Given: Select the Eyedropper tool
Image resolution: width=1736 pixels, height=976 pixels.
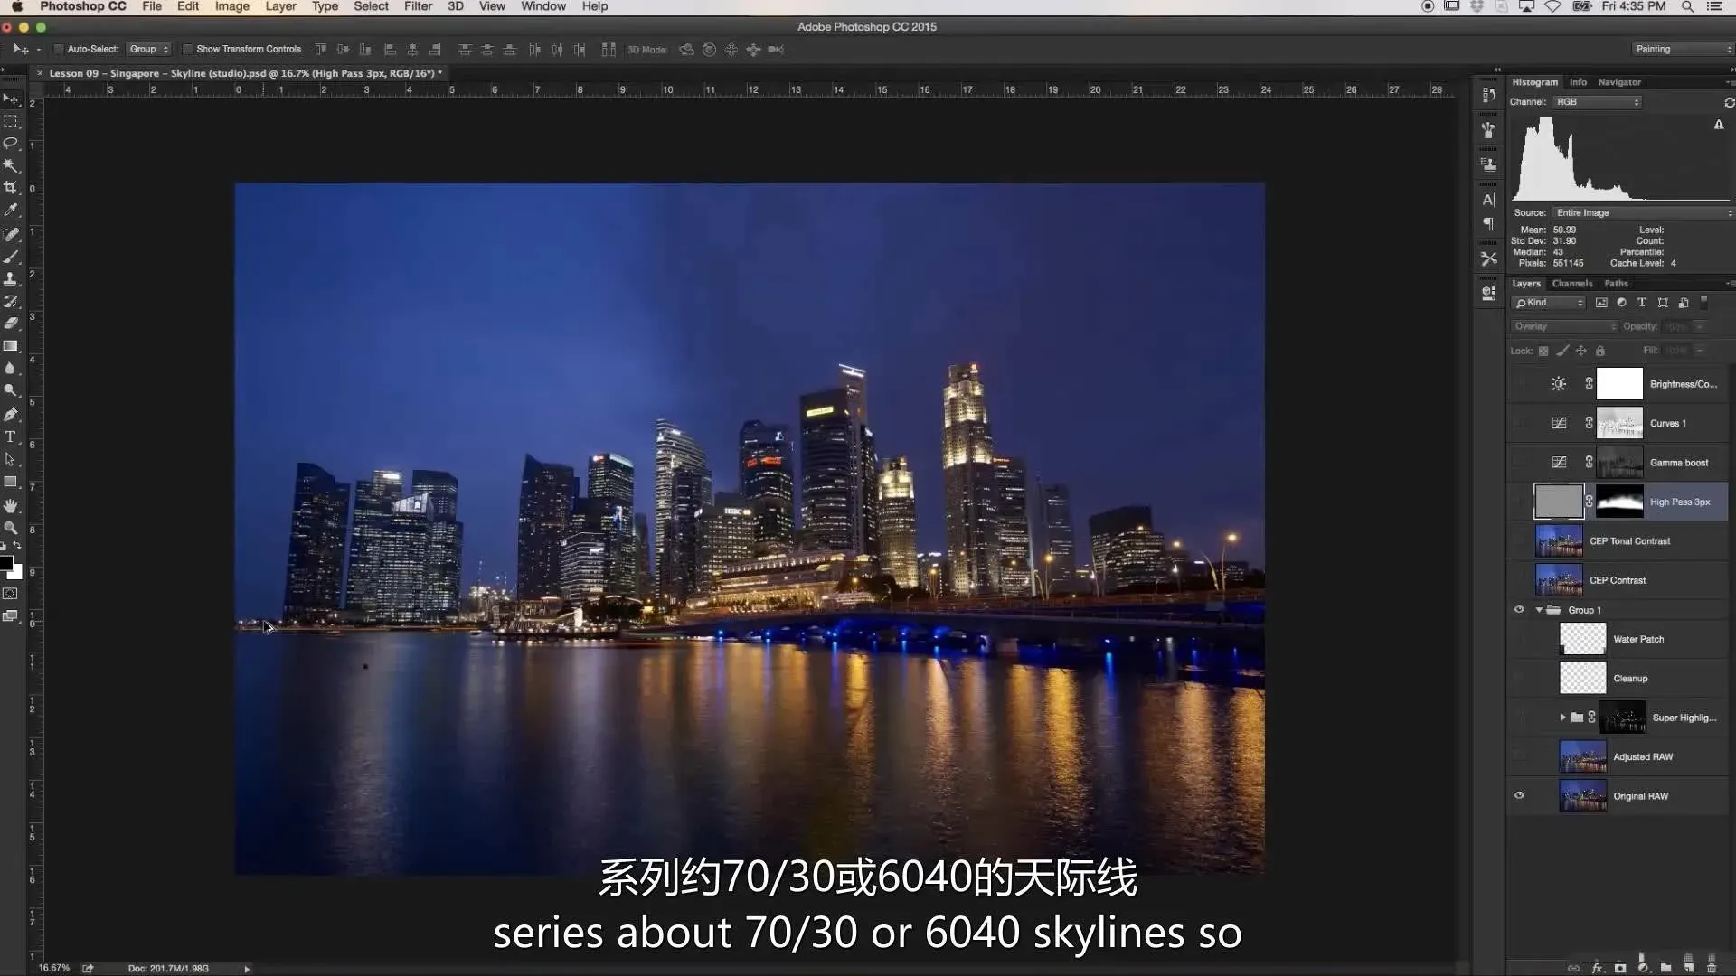Looking at the screenshot, I should (x=11, y=211).
